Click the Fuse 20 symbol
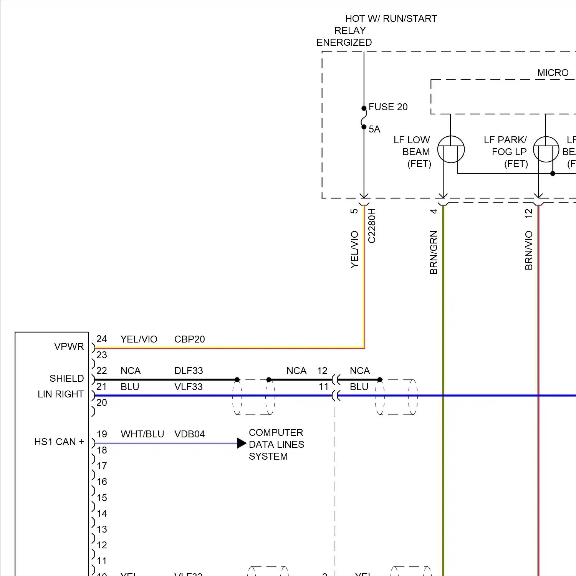This screenshot has width=576, height=576. tap(364, 118)
